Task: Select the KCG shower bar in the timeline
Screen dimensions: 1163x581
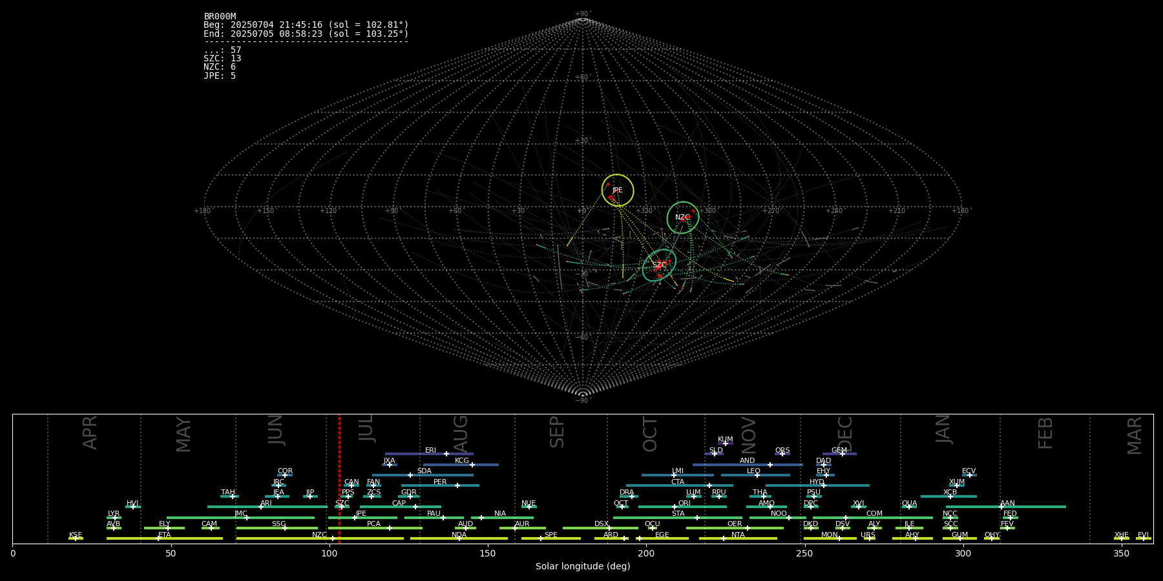Action: click(x=461, y=464)
